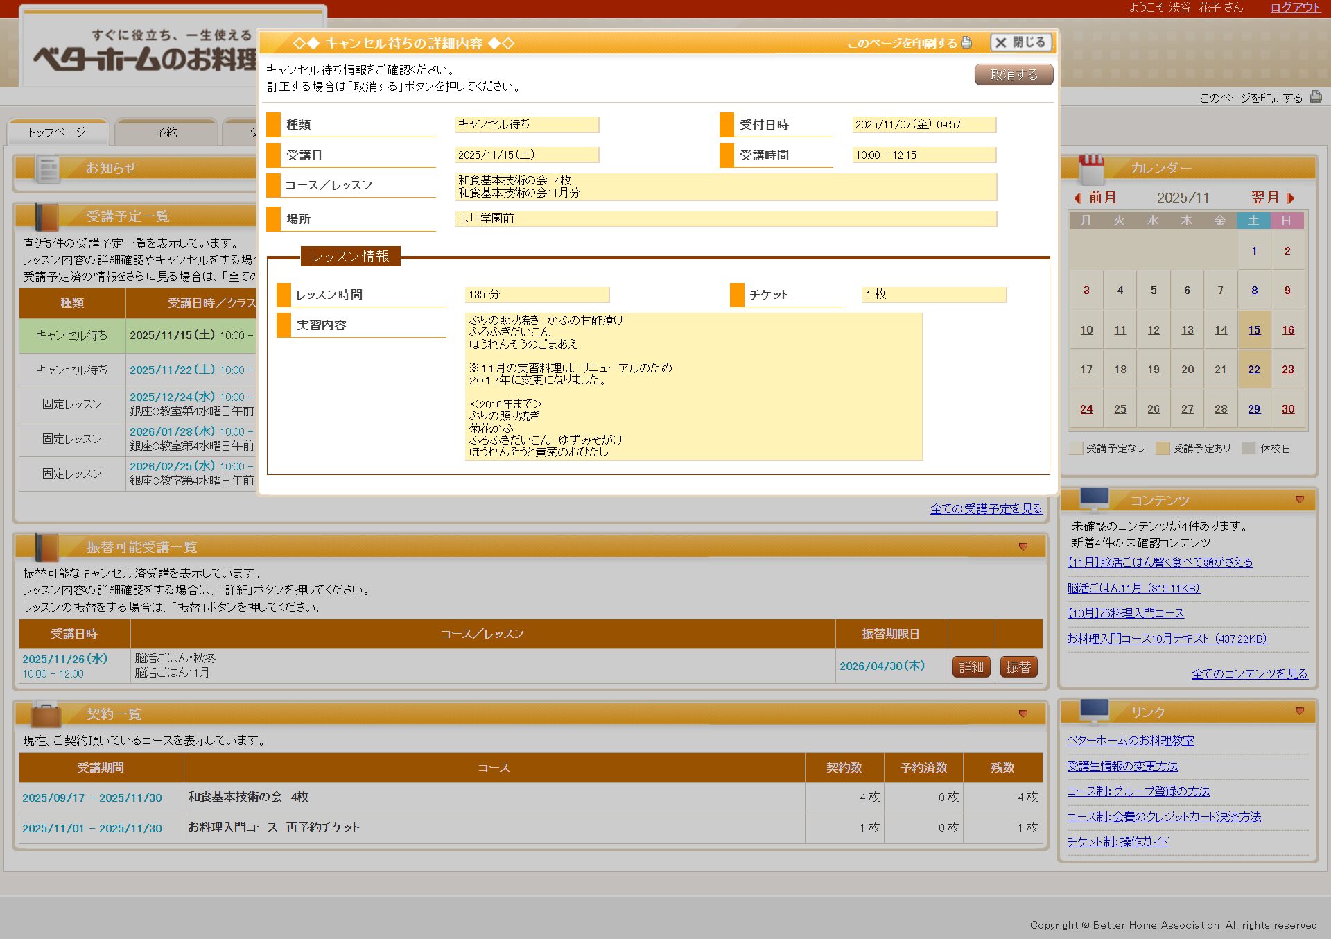Click the コンテンツ panel monitor icon
The height and width of the screenshot is (939, 1331).
click(1094, 499)
